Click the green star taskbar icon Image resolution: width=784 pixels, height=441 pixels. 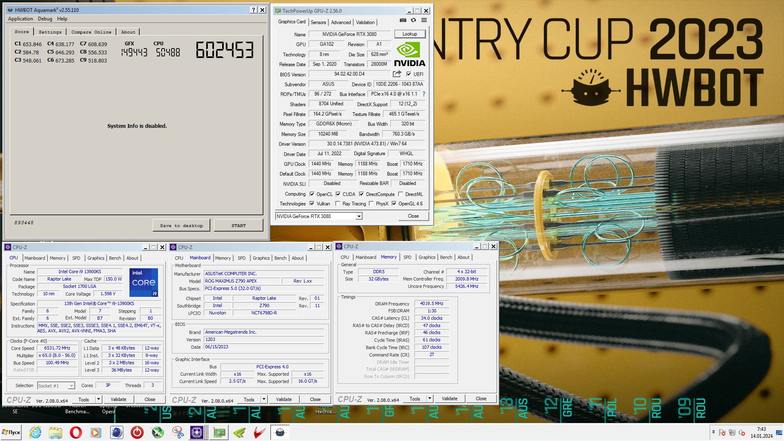(157, 432)
